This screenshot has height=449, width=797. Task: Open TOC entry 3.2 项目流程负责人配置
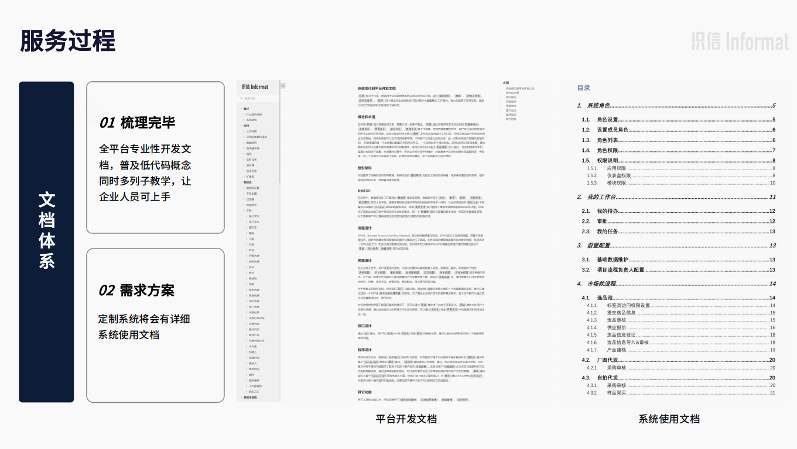coord(678,270)
